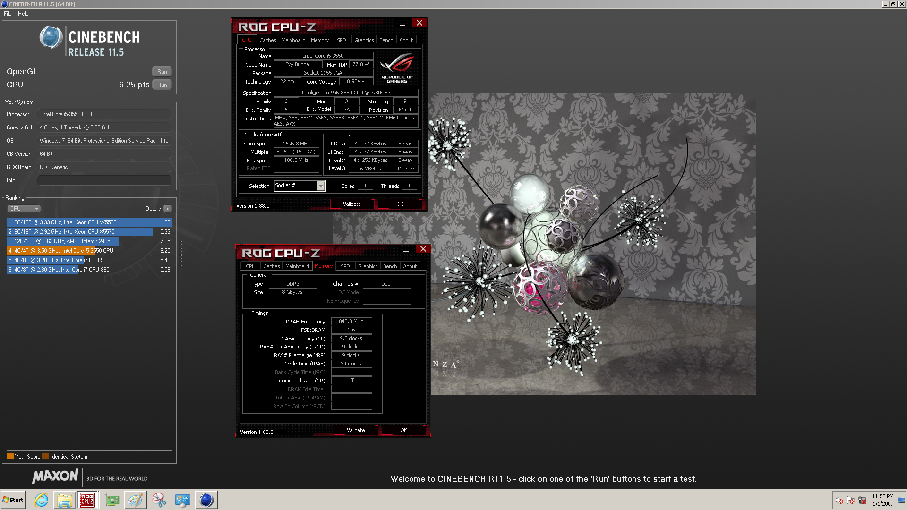
Task: Open Internet Explorer from the taskbar
Action: click(x=41, y=500)
